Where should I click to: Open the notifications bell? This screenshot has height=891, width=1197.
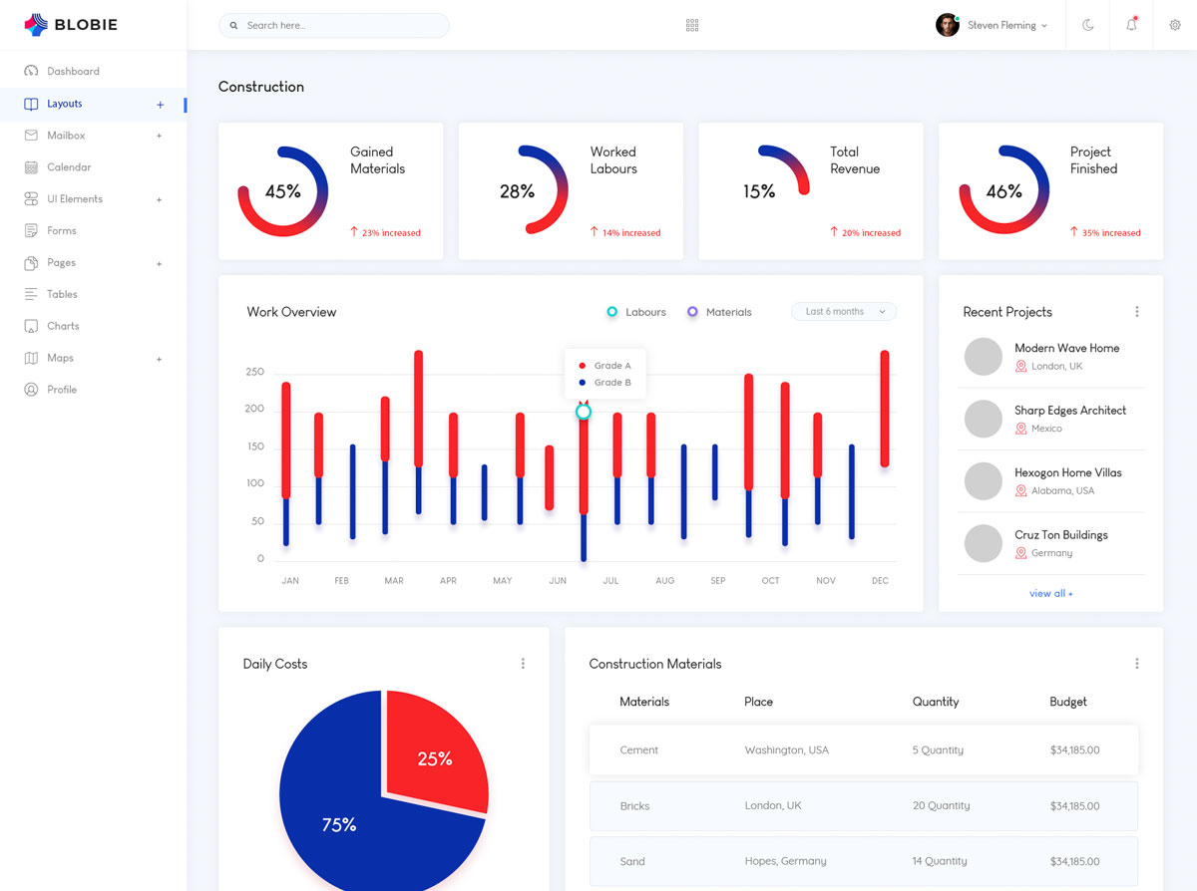coord(1131,25)
